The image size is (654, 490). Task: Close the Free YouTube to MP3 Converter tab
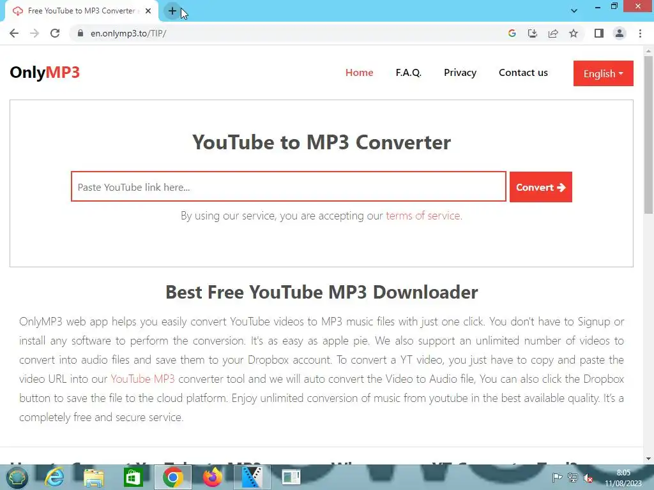click(x=148, y=11)
